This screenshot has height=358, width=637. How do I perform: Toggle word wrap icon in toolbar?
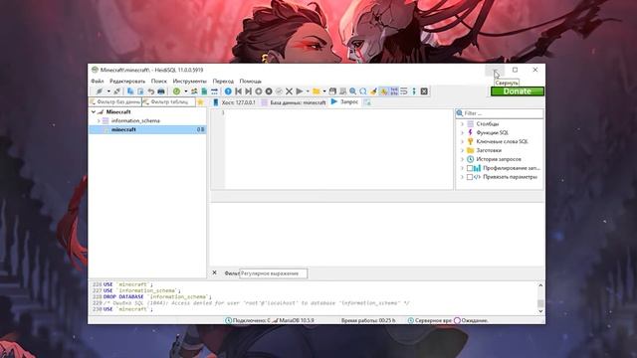pyautogui.click(x=404, y=91)
